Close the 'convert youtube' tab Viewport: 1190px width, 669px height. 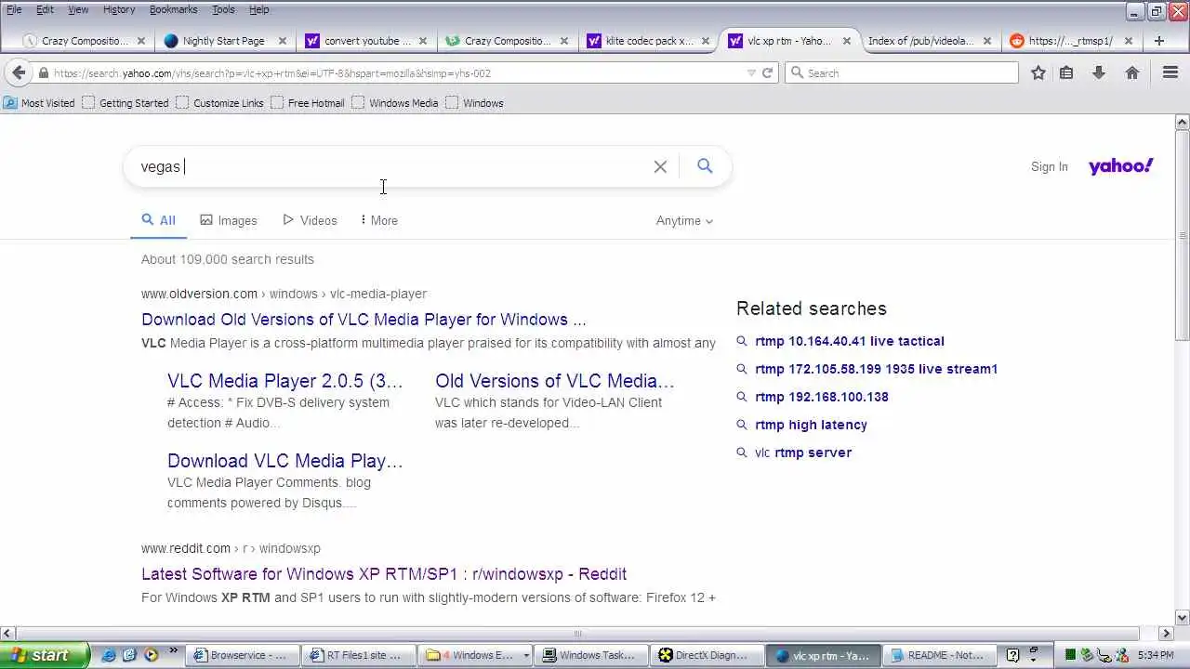tap(423, 41)
